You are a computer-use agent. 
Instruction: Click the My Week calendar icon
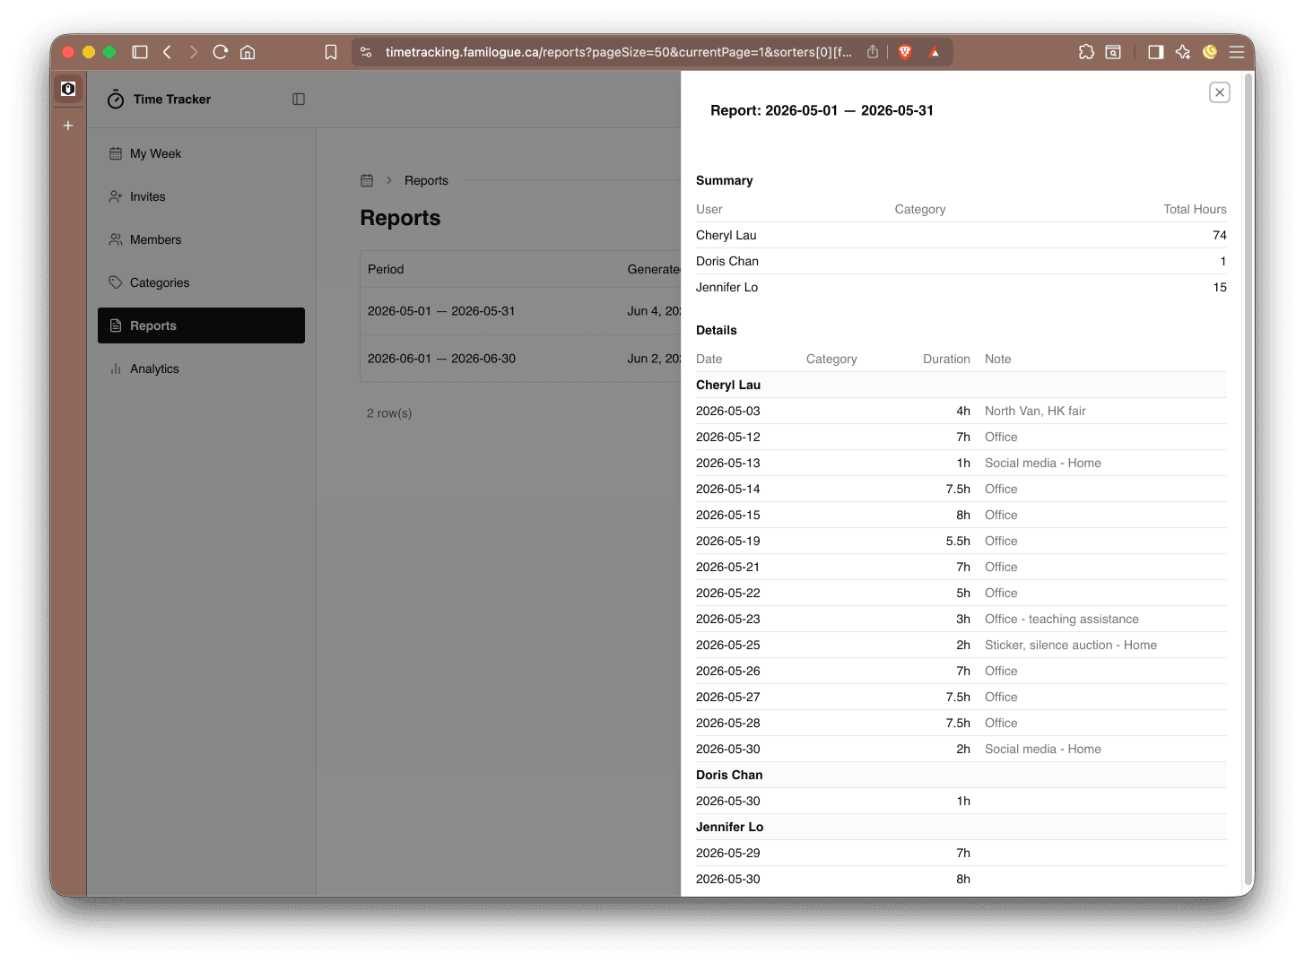coord(116,153)
